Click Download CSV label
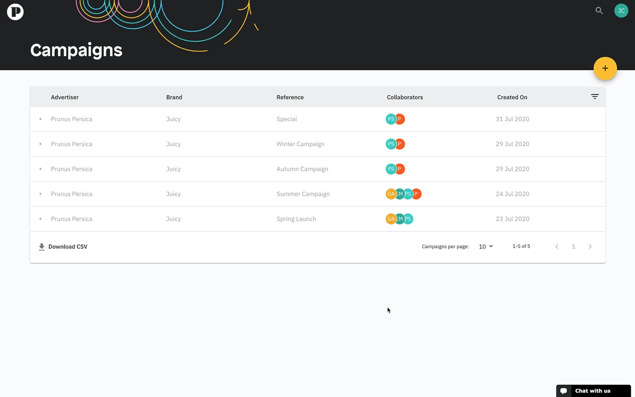Viewport: 635px width, 397px height. tap(68, 247)
